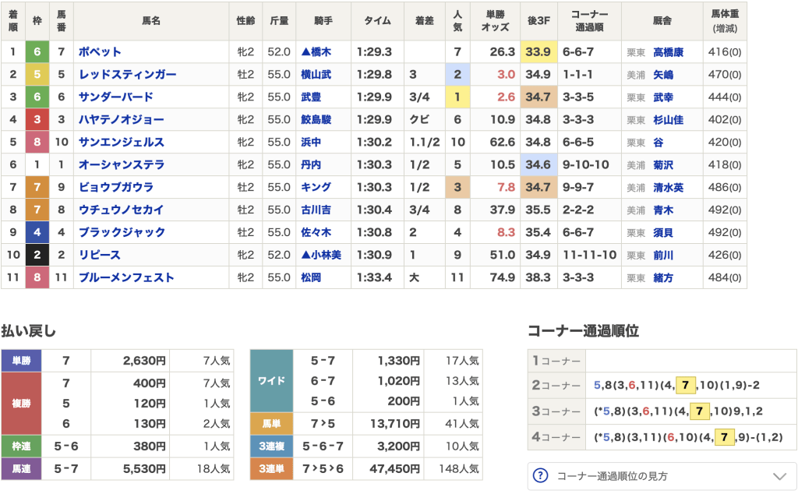Click the 馬連 payout label
798x494 pixels.
[21, 468]
